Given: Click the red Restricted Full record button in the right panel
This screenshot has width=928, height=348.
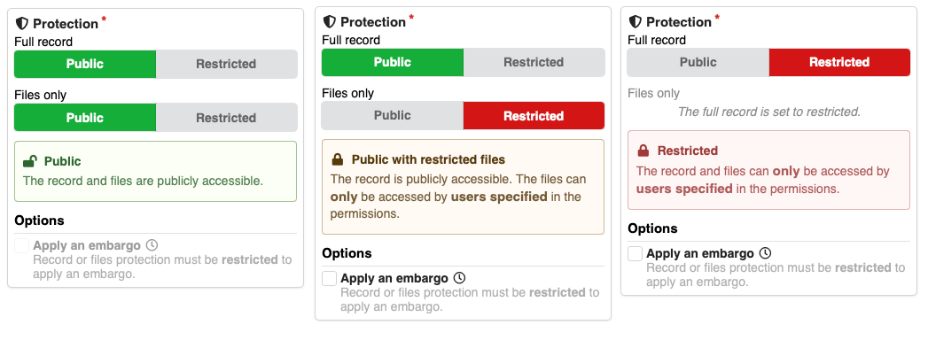Looking at the screenshot, I should [x=839, y=62].
